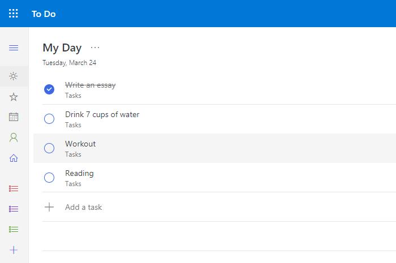Open Planned calendar icon
Viewport: 396px width, 263px height.
point(14,117)
